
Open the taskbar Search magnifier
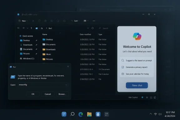pos(72,114)
